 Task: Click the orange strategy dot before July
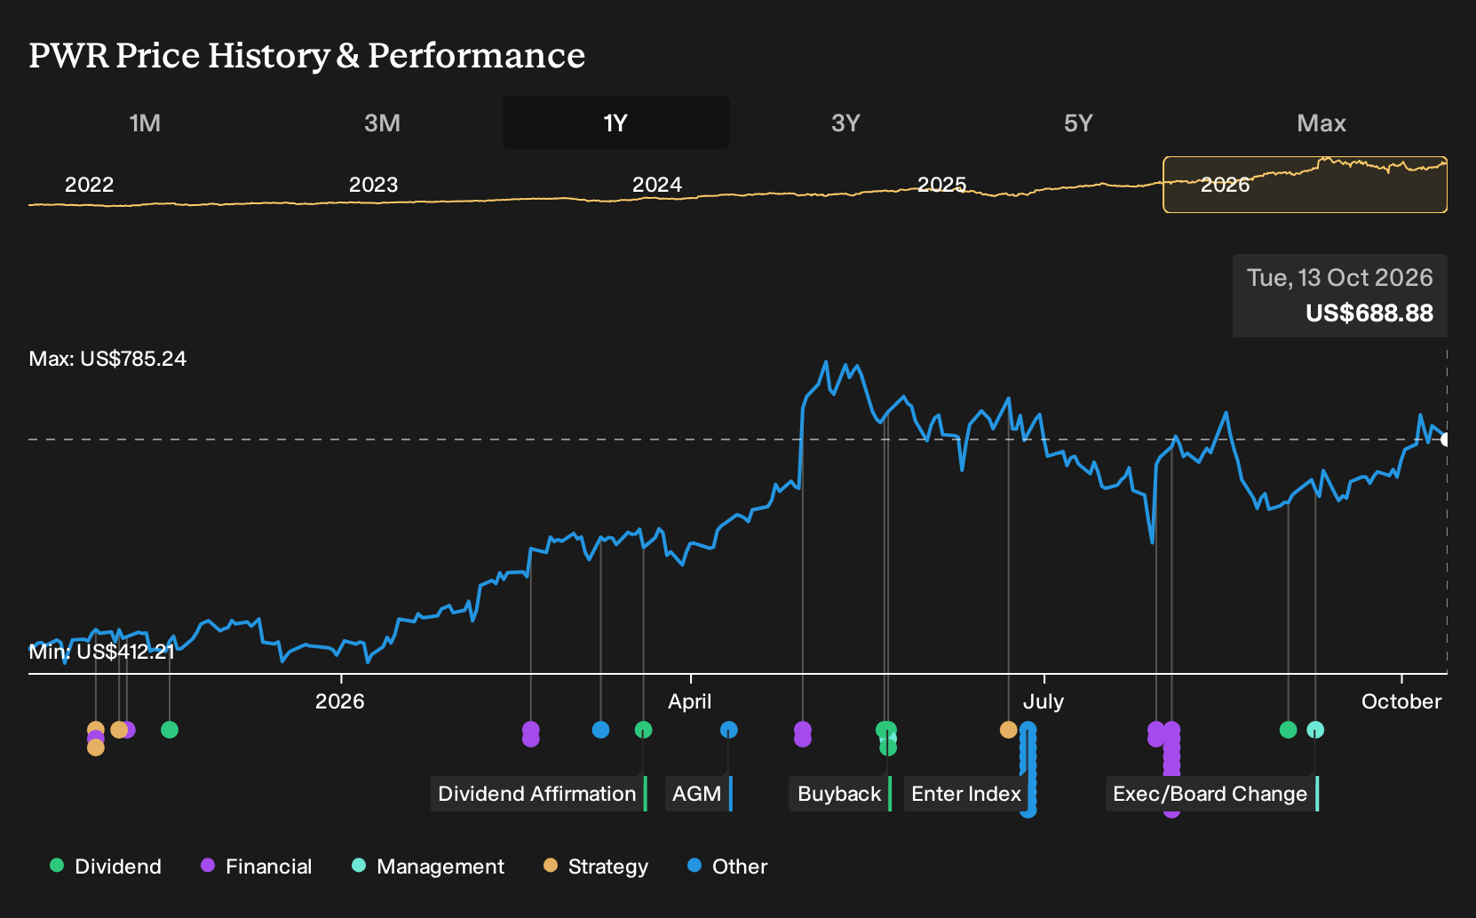(1008, 730)
